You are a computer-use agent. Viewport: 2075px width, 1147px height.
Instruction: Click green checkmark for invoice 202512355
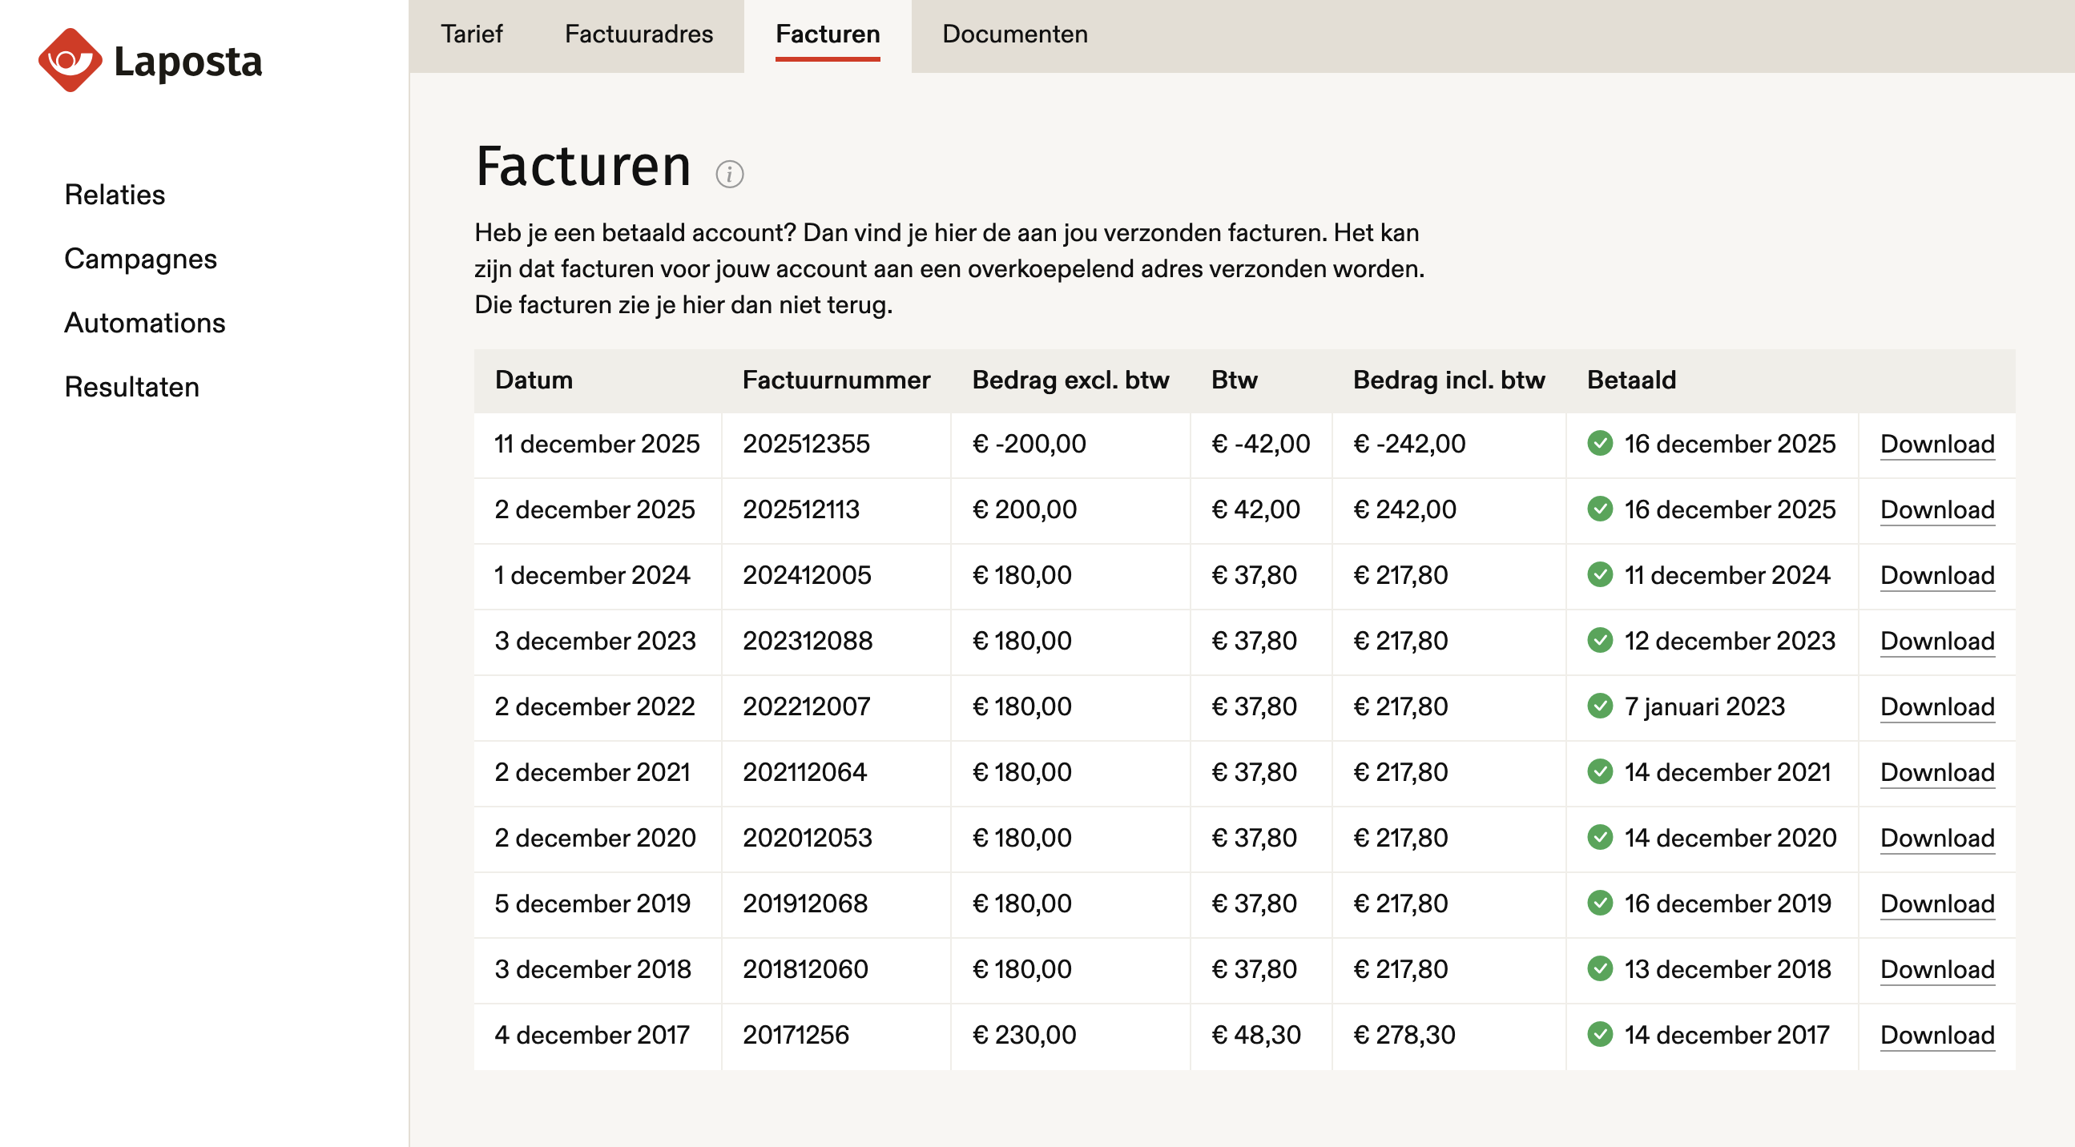coord(1600,443)
